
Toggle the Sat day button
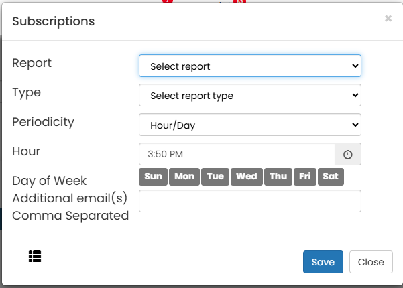[x=331, y=177]
